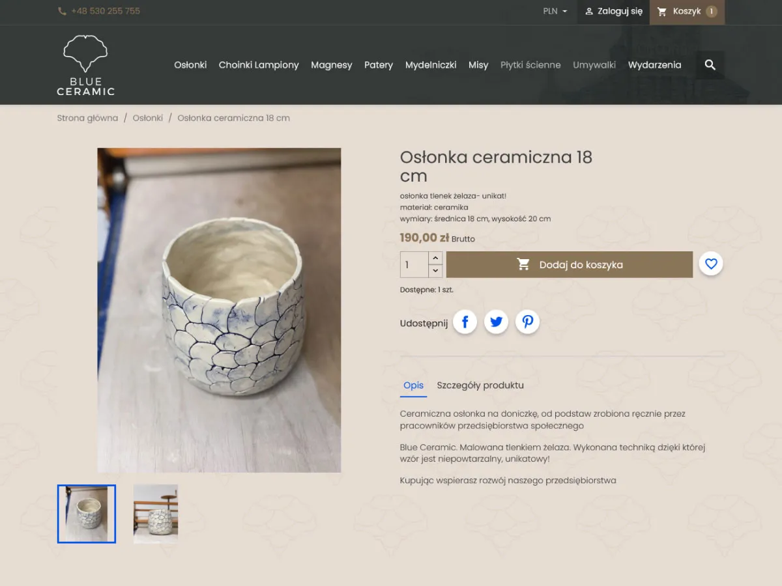The width and height of the screenshot is (782, 586).
Task: Switch to Szczegóły produktu tab
Action: pos(480,385)
